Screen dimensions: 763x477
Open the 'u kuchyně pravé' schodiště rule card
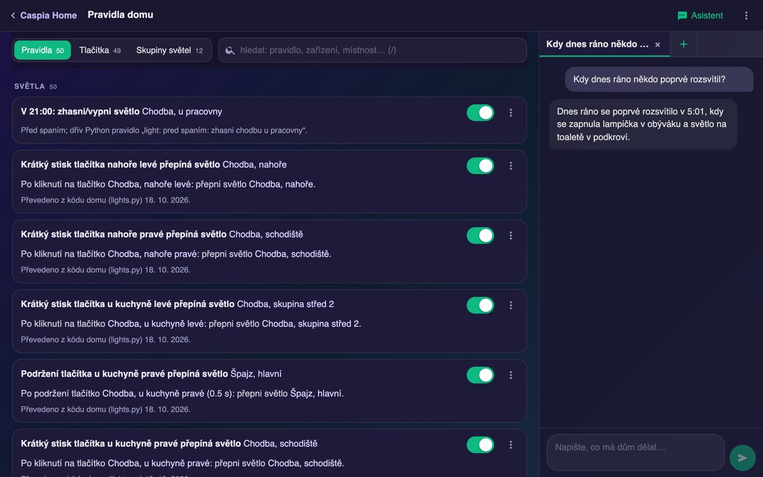click(269, 453)
